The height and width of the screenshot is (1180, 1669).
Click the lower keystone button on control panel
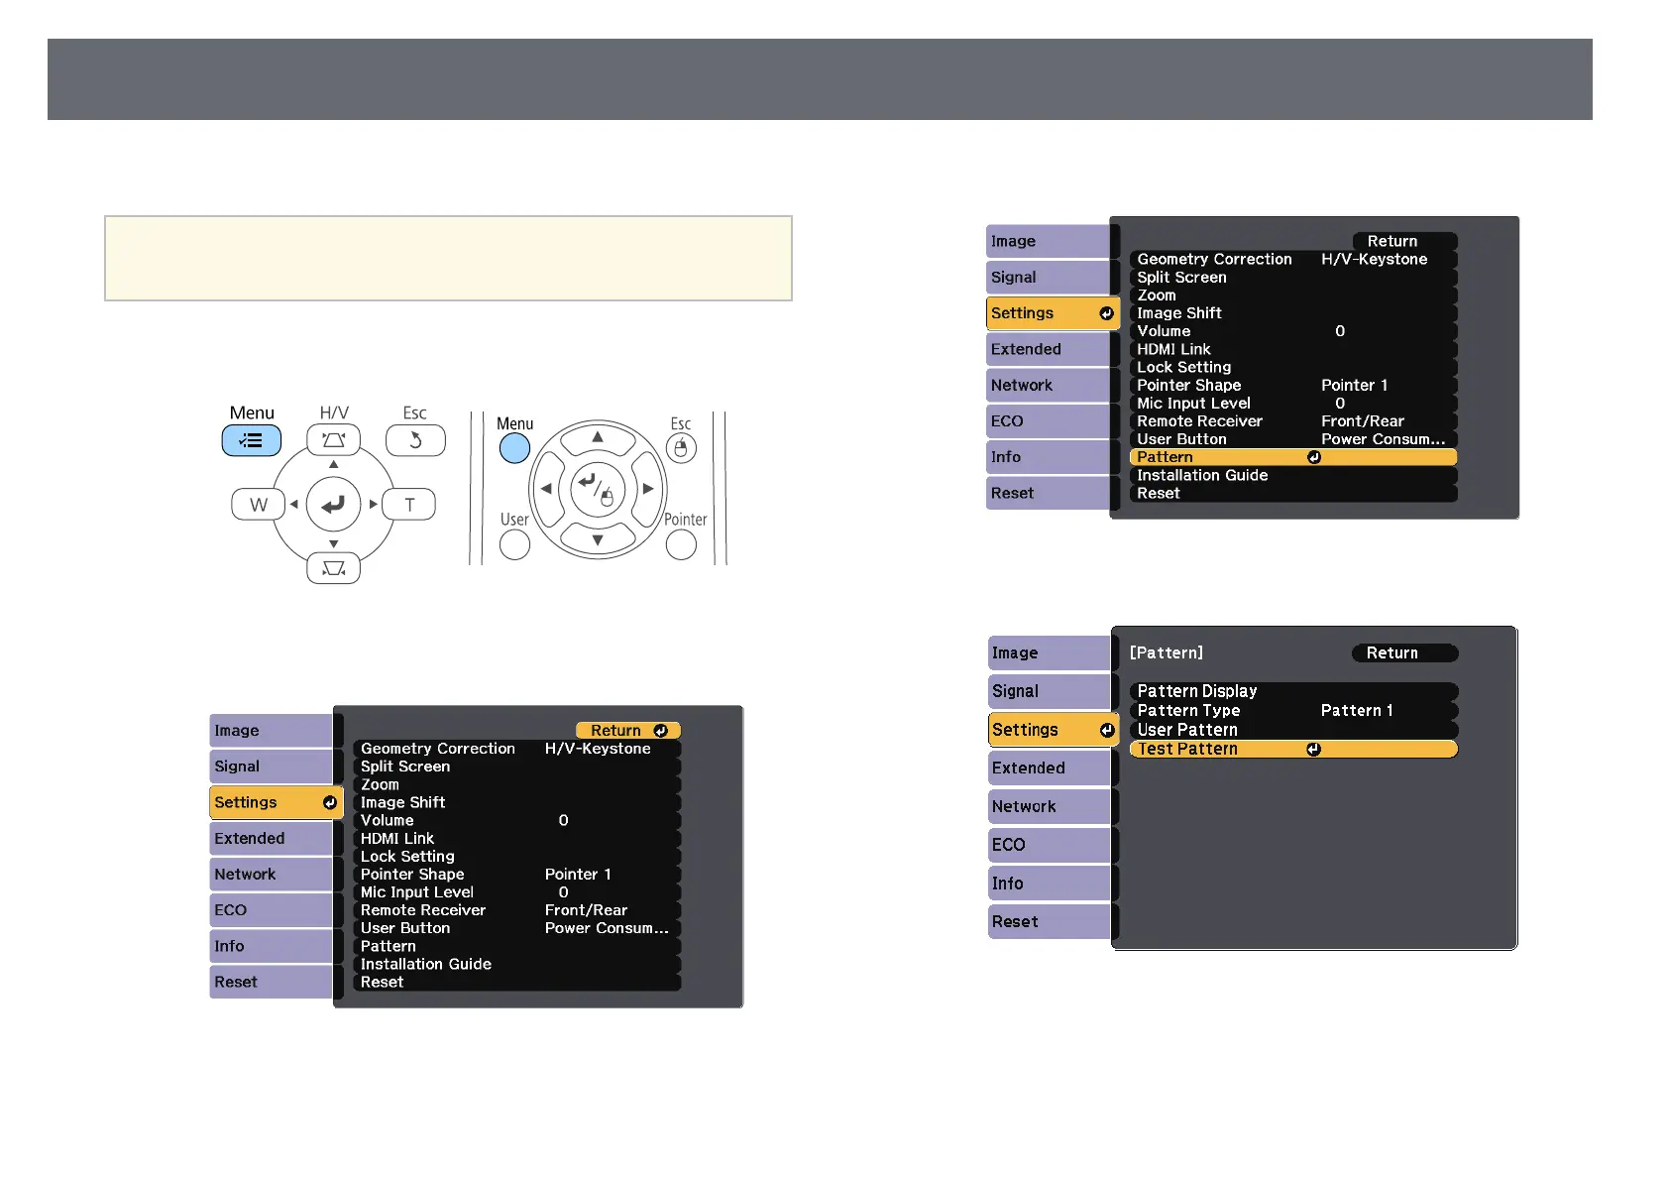[333, 568]
